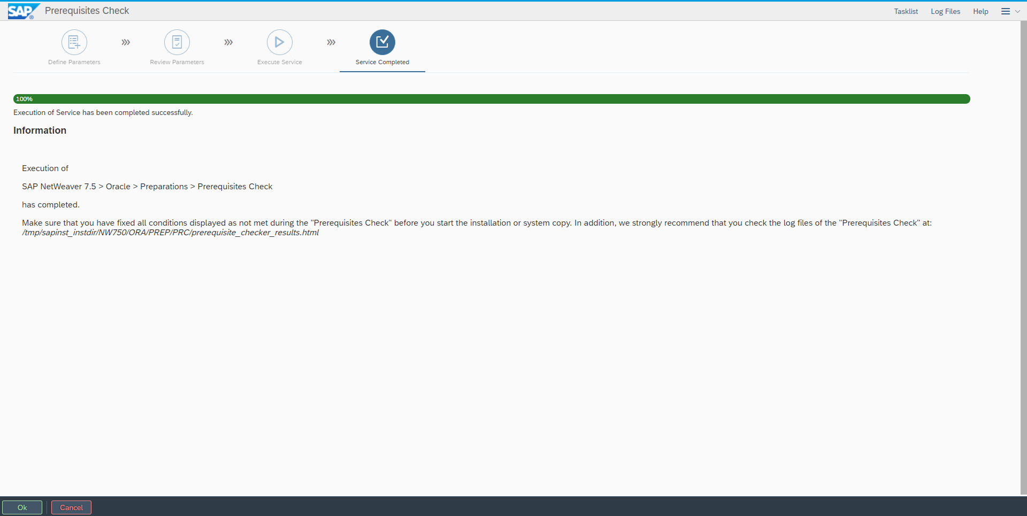This screenshot has width=1027, height=516.
Task: Select the Service Completed step icon
Action: pyautogui.click(x=382, y=42)
